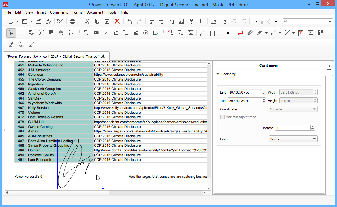This screenshot has width=337, height=207.
Task: Select the Check Box form tool
Action: [106, 33]
